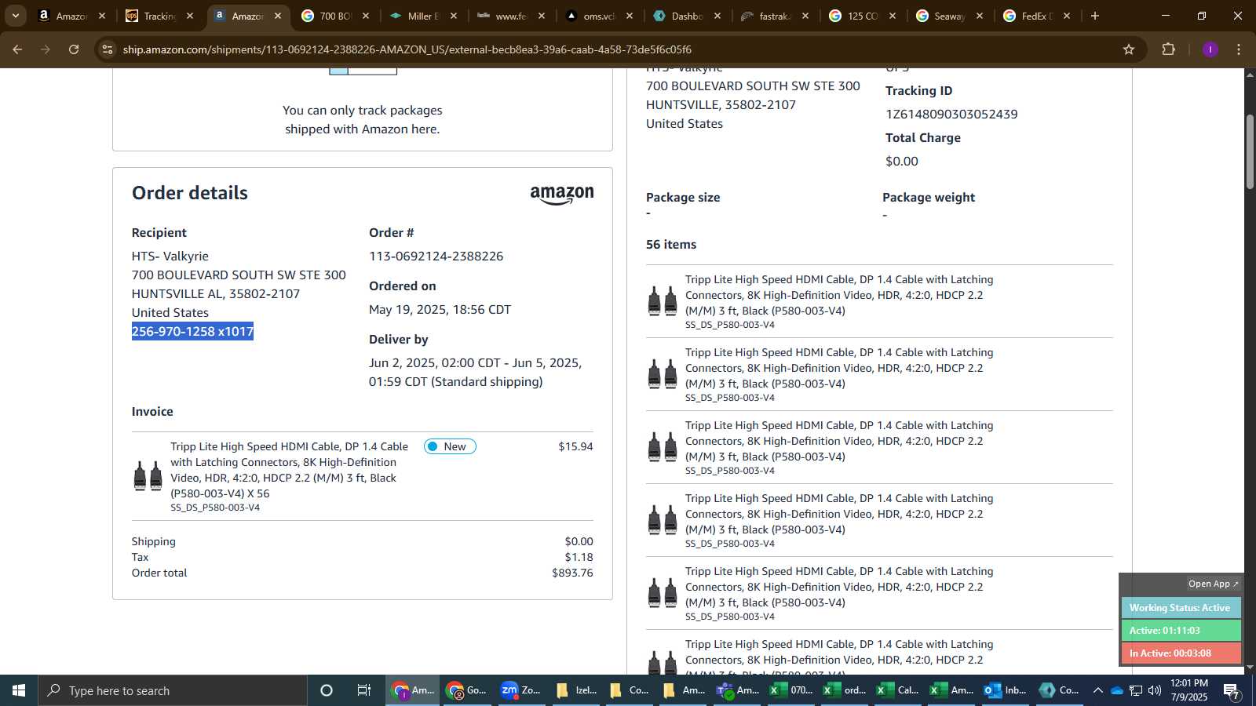Close the UPS Tracking tab
This screenshot has height=706, width=1256.
click(x=189, y=16)
